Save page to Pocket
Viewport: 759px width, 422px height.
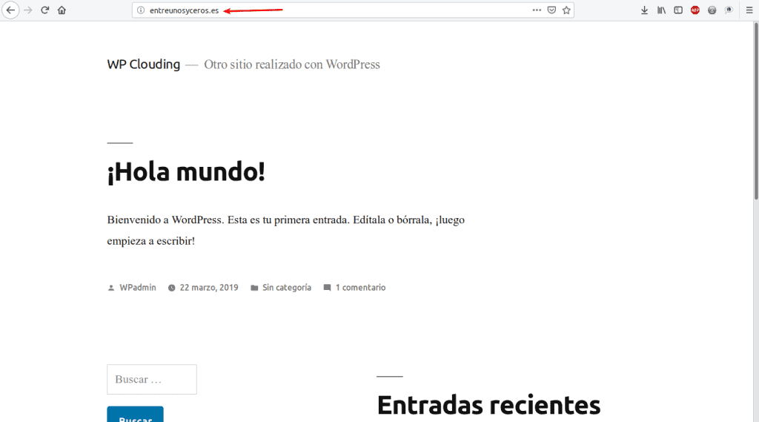(x=551, y=10)
